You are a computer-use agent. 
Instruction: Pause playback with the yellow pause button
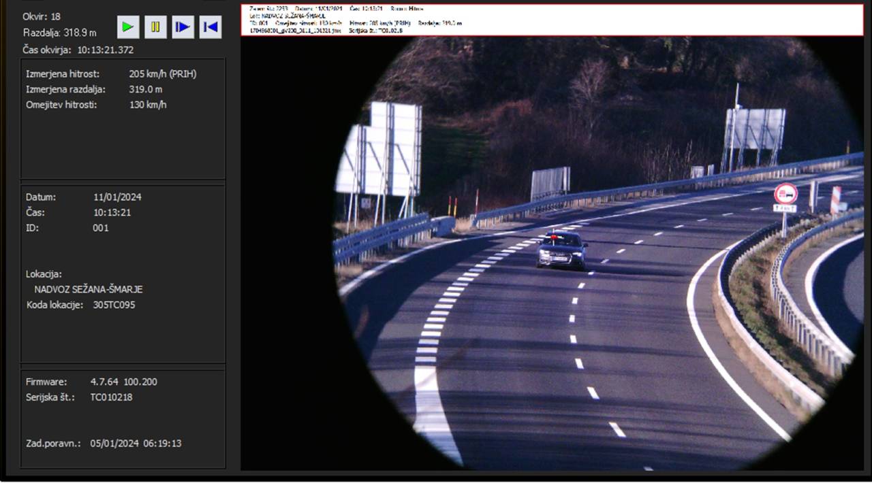(155, 27)
